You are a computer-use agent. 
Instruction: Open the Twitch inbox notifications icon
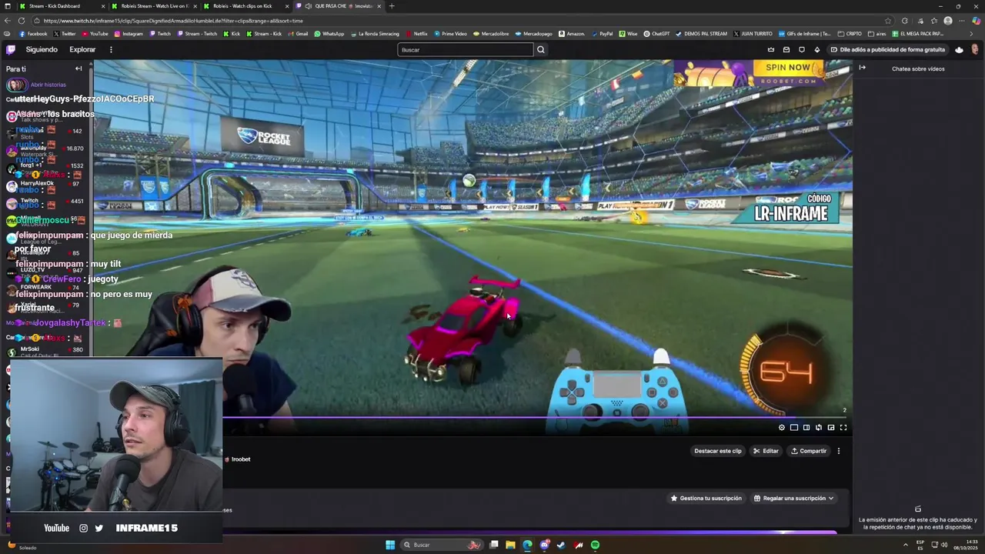[x=786, y=49]
